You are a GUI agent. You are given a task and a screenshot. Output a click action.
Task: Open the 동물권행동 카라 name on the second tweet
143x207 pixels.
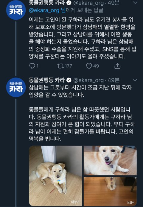pyautogui.click(x=47, y=80)
